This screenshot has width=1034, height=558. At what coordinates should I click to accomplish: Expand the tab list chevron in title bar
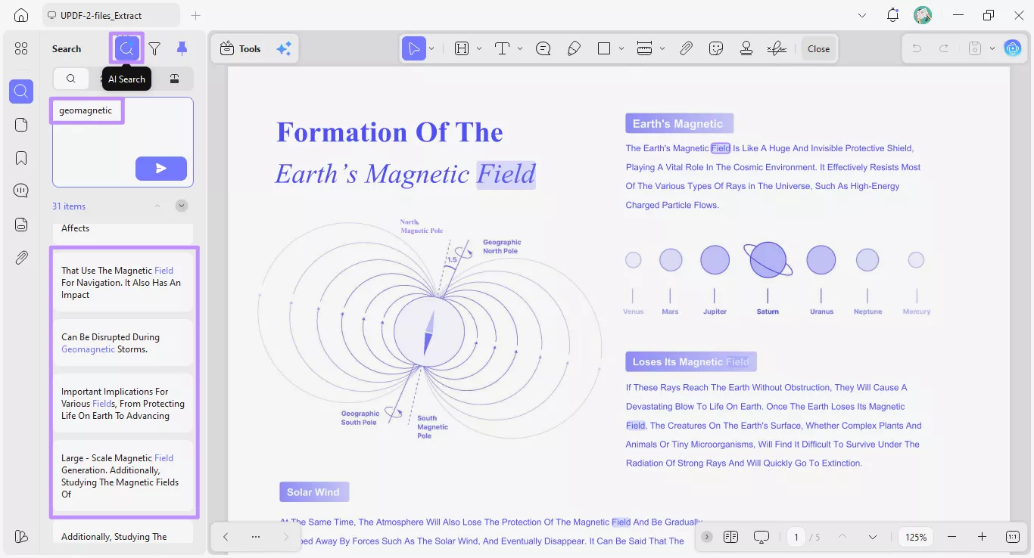point(862,15)
